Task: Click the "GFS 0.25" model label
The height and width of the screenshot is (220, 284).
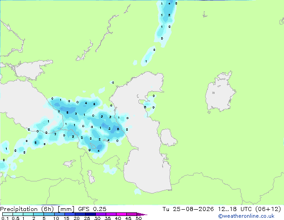Action: (92, 209)
